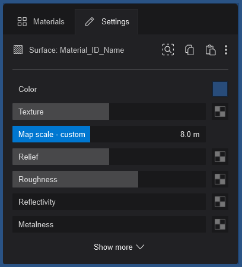Open texture map slot next to Roughness
This screenshot has width=242, height=267.
tap(220, 179)
